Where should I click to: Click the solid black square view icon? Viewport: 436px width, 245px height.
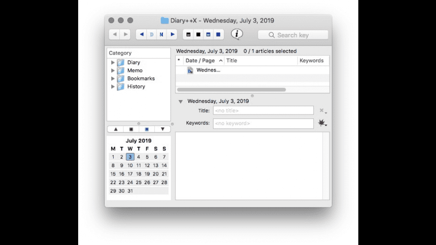coord(198,34)
